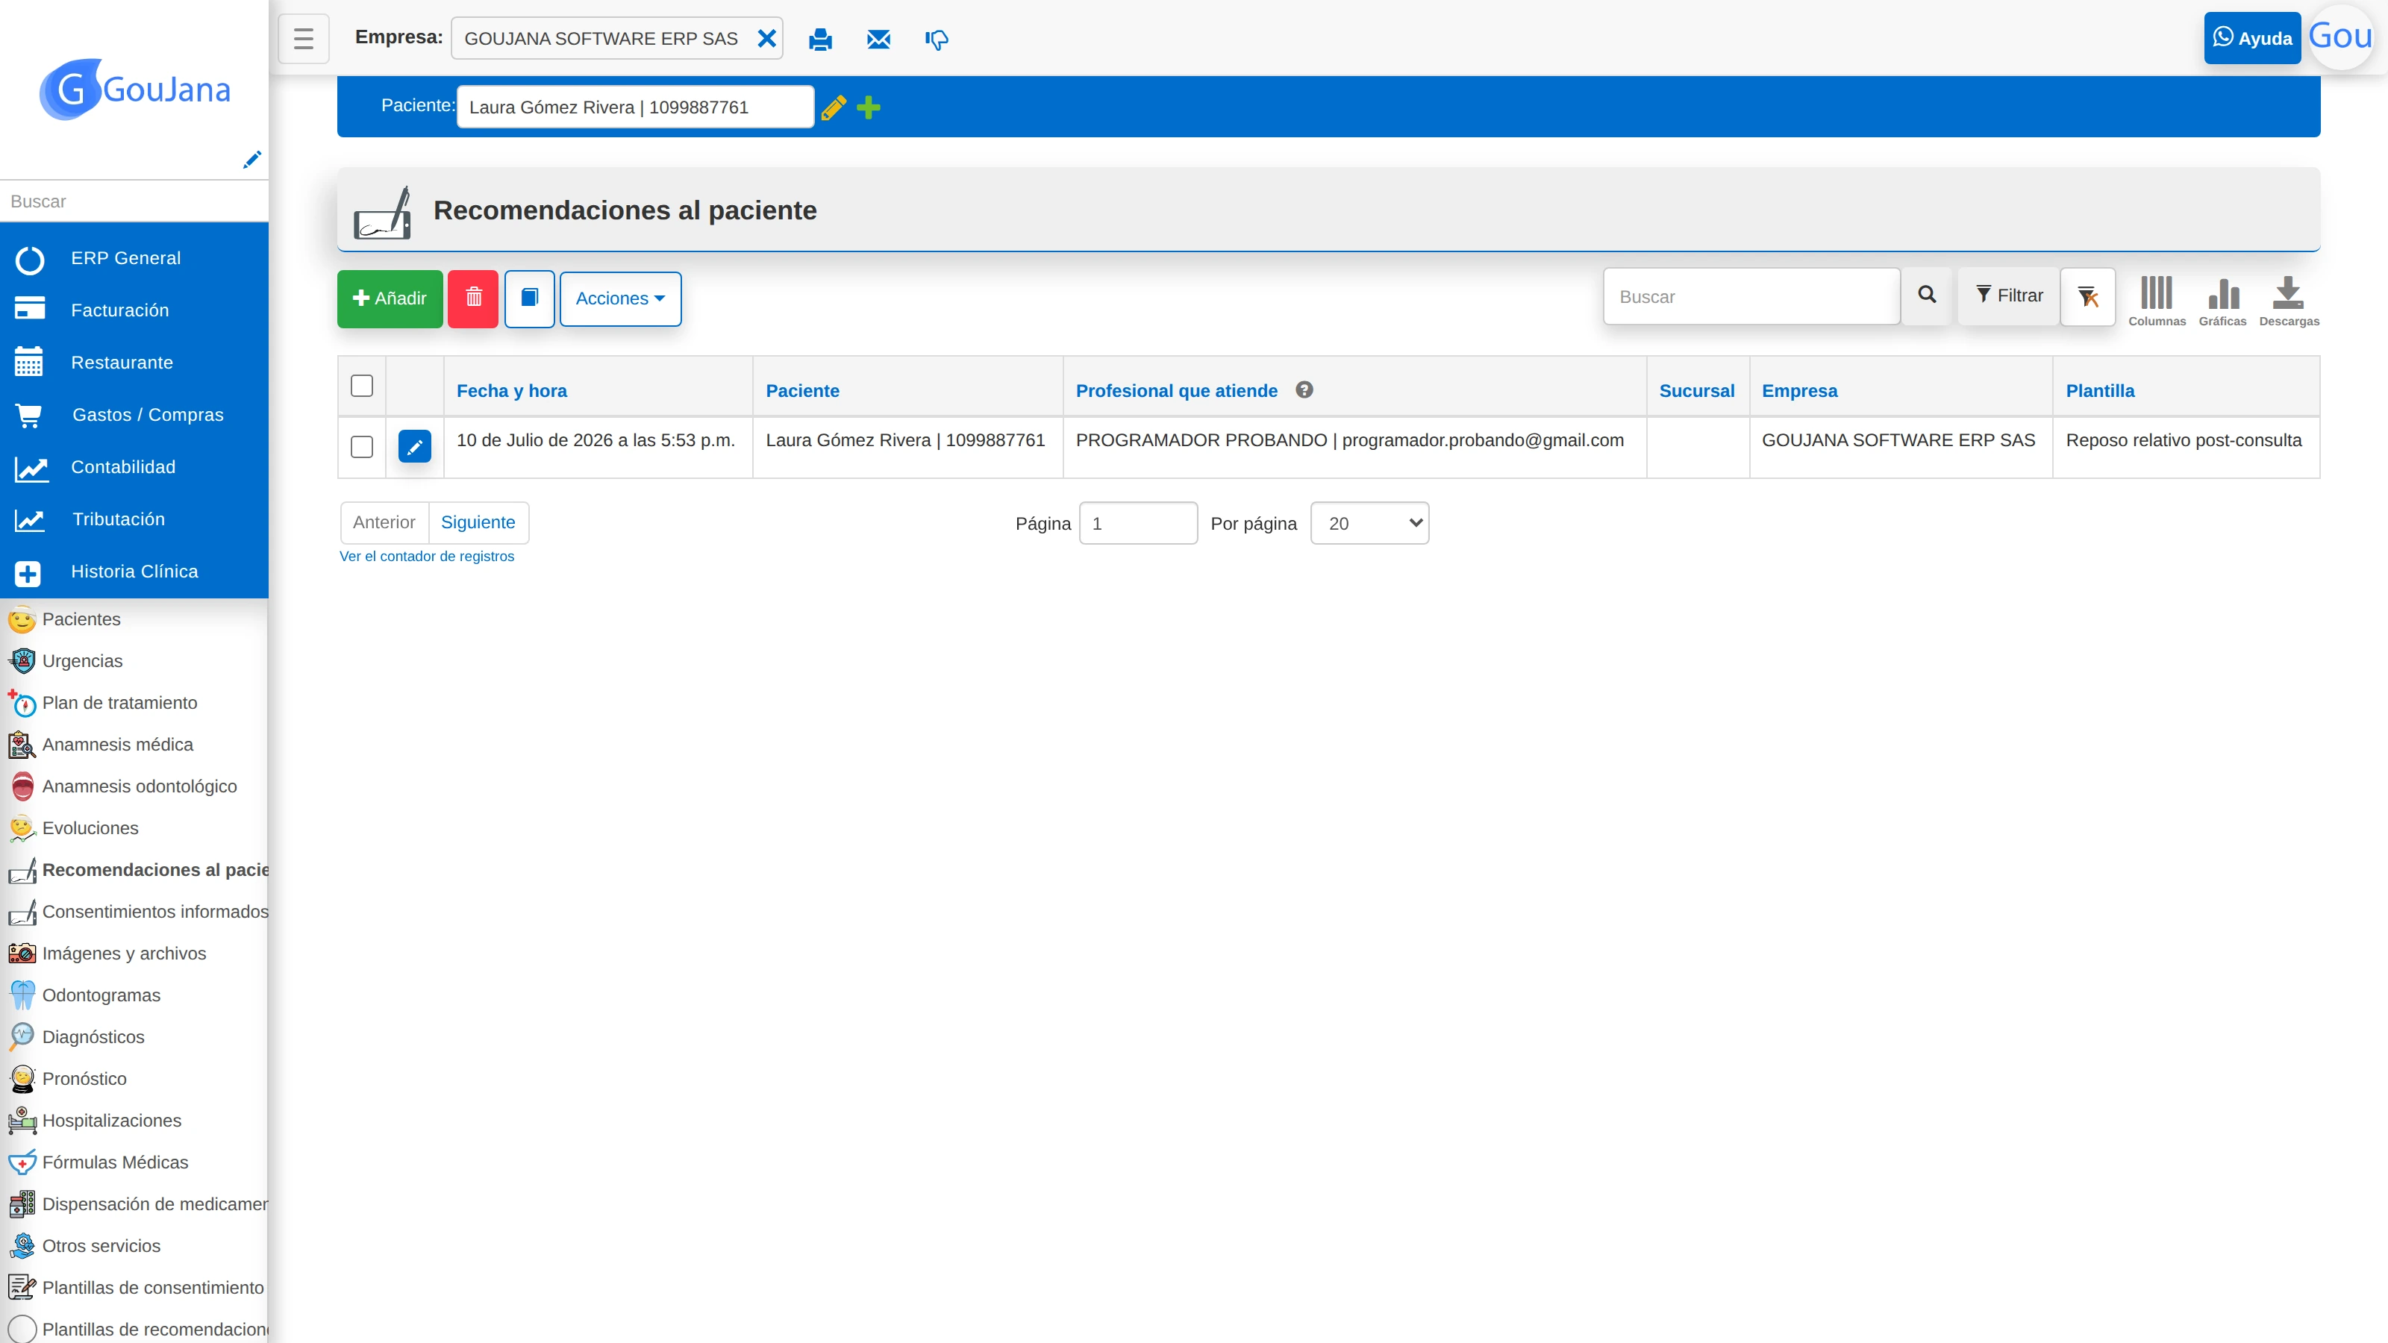The width and height of the screenshot is (2388, 1343).
Task: Click the print icon in top bar
Action: [819, 39]
